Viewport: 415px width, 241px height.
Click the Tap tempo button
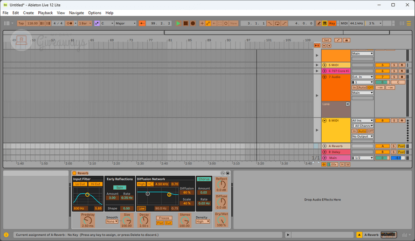point(21,23)
